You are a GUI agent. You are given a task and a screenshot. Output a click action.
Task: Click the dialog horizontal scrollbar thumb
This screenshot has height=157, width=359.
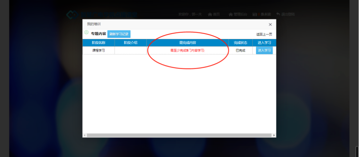click(x=179, y=136)
